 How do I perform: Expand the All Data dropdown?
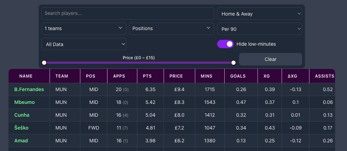[x=83, y=44]
